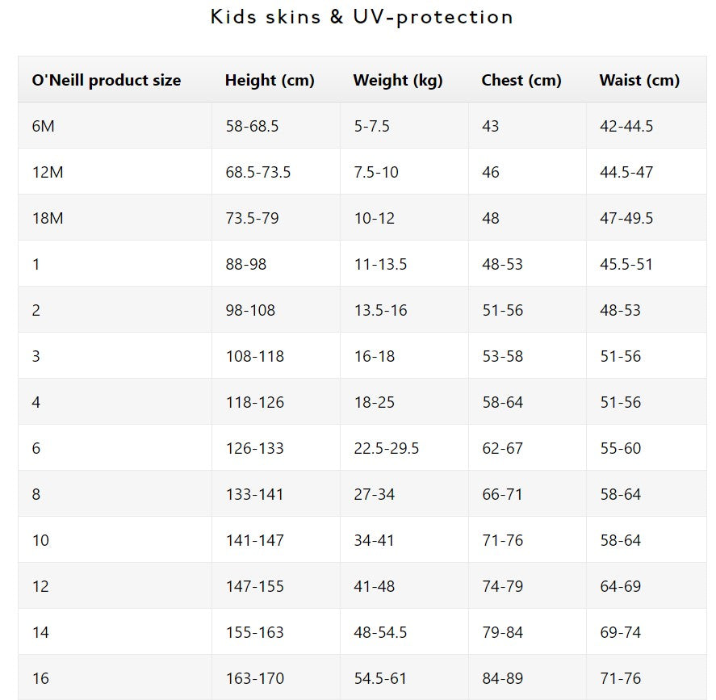Click weight value 22.5-29.5

386,448
